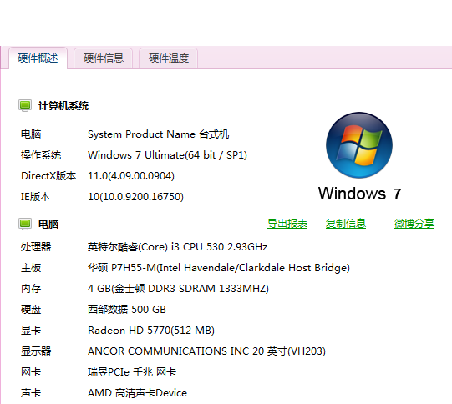Select the text 'System Product Name 台式机'

(x=158, y=134)
